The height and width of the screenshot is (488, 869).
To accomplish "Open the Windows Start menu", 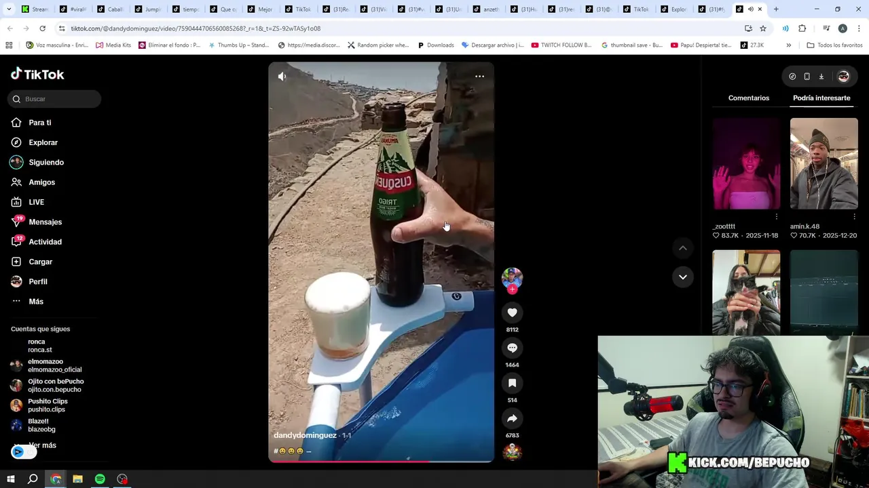I will point(10,479).
